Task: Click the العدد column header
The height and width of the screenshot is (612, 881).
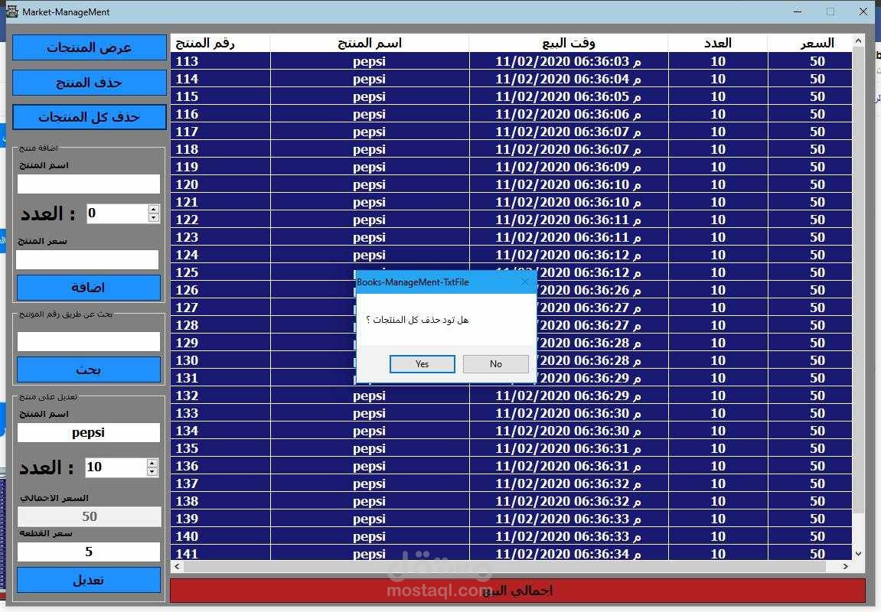Action: [x=718, y=44]
